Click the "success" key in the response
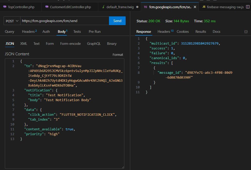The image size is (251, 170). (158, 48)
